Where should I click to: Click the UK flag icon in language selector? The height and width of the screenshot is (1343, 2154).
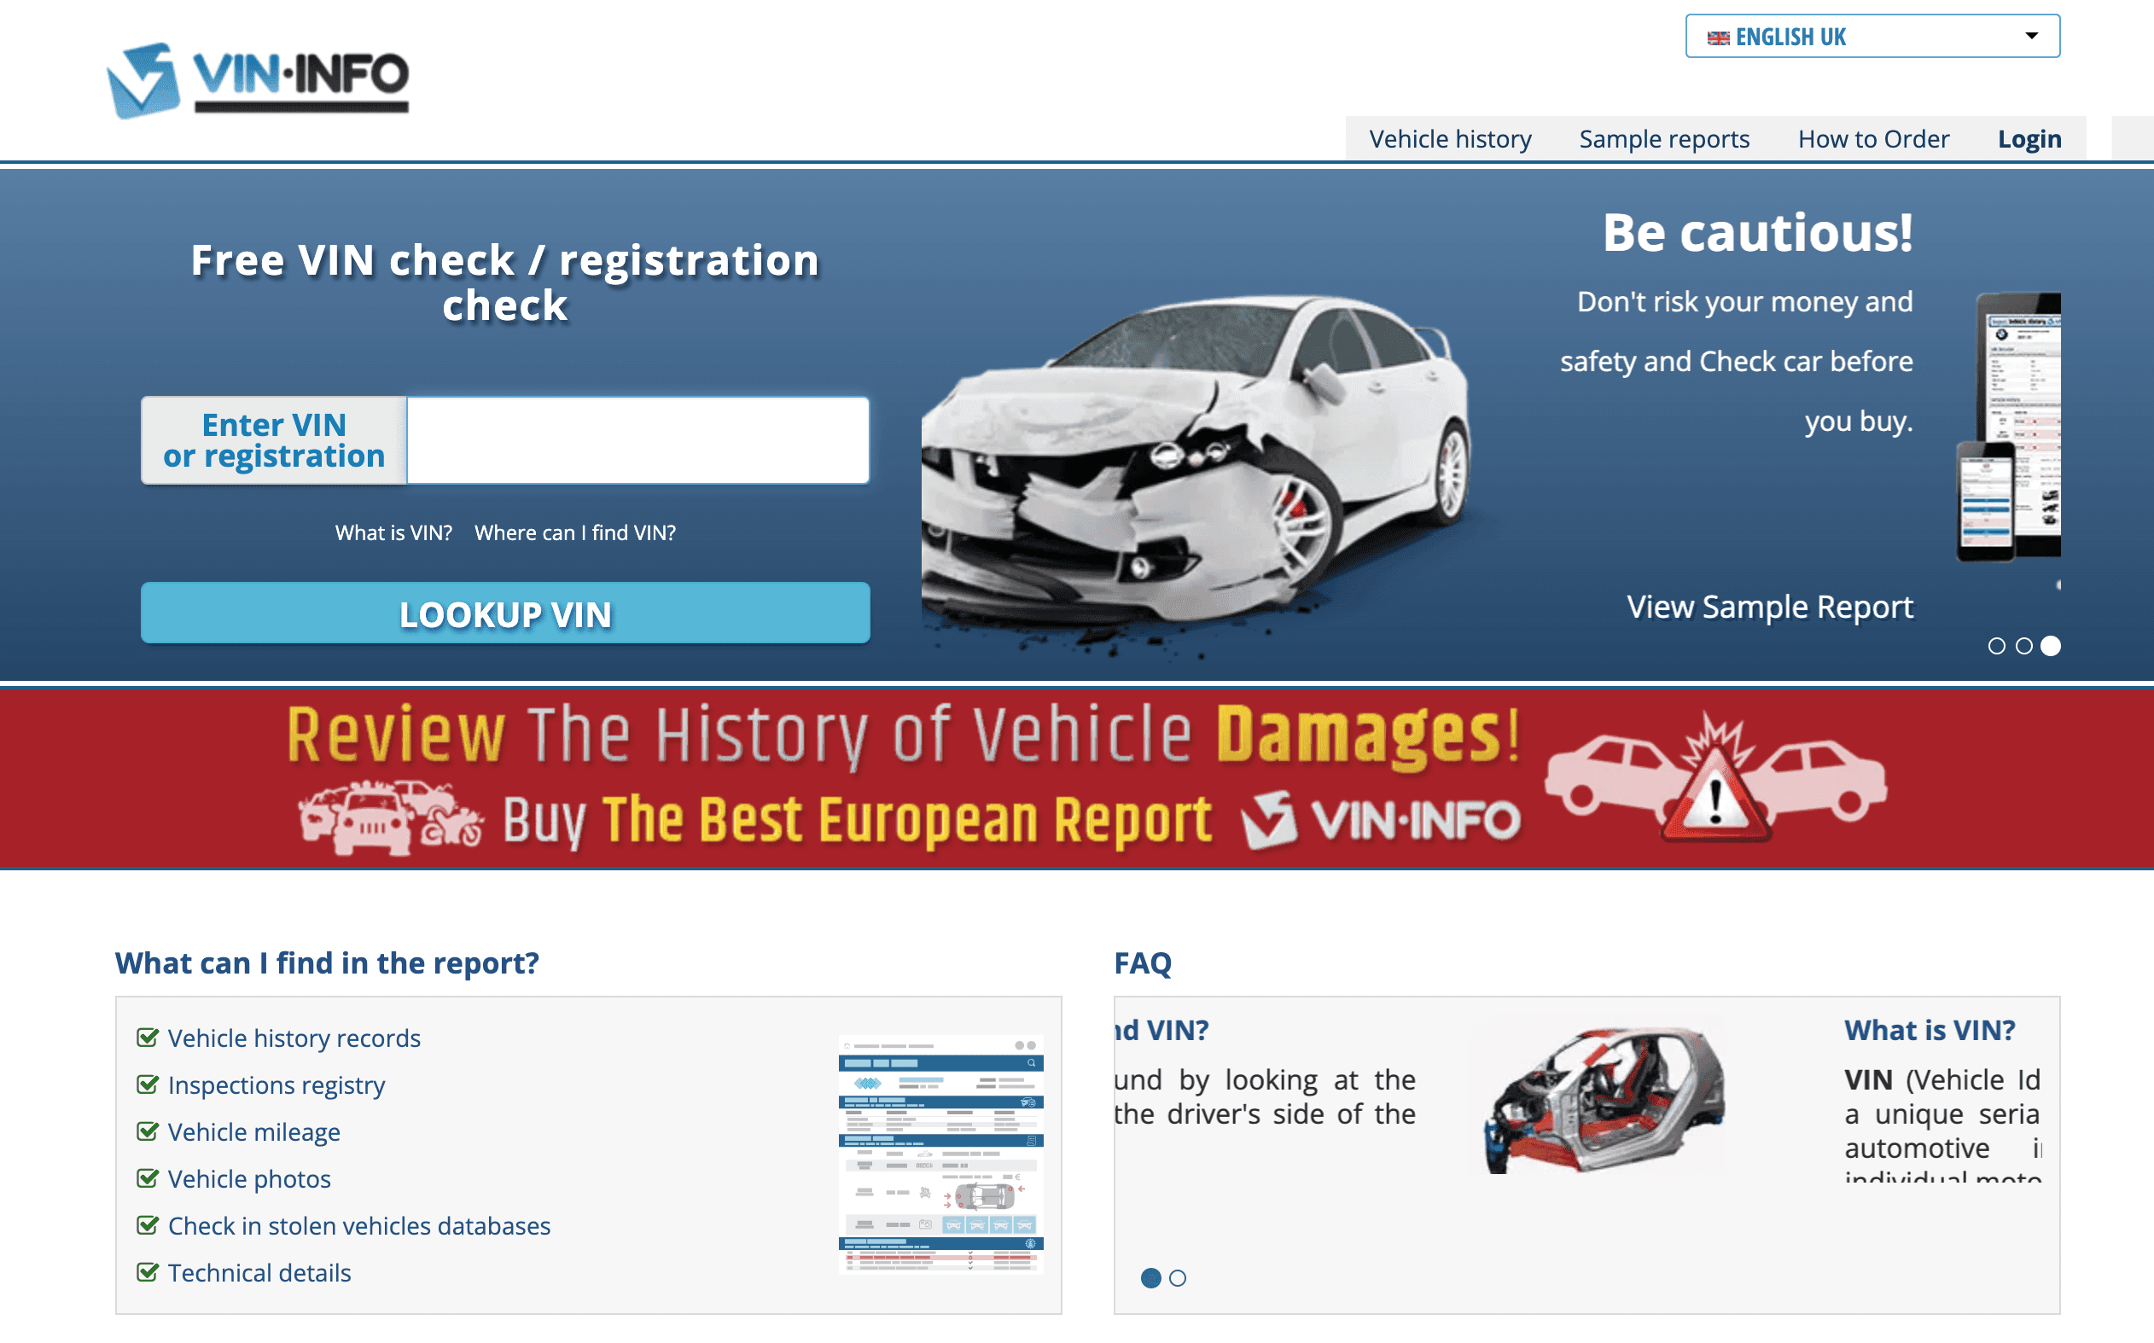[1720, 37]
